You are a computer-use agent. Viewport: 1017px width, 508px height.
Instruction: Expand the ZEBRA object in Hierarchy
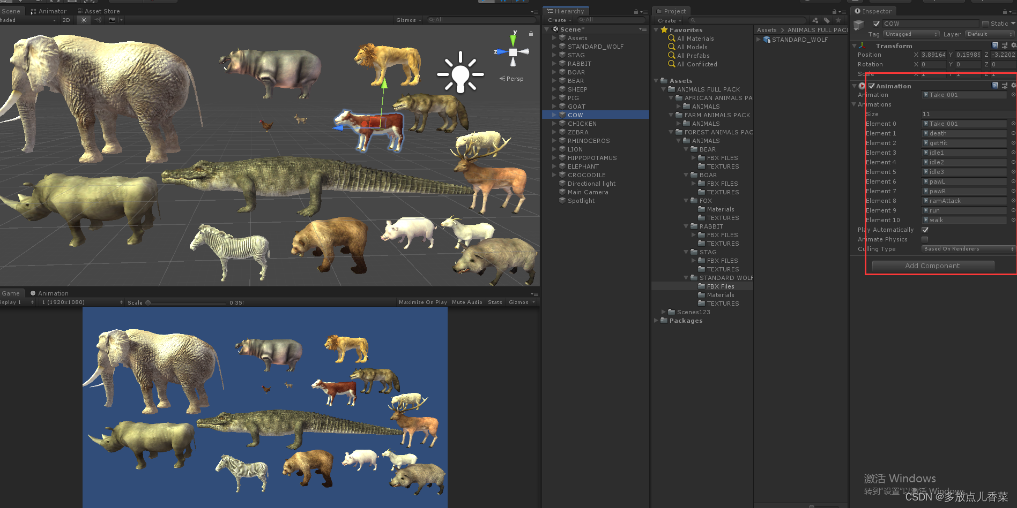pyautogui.click(x=554, y=132)
